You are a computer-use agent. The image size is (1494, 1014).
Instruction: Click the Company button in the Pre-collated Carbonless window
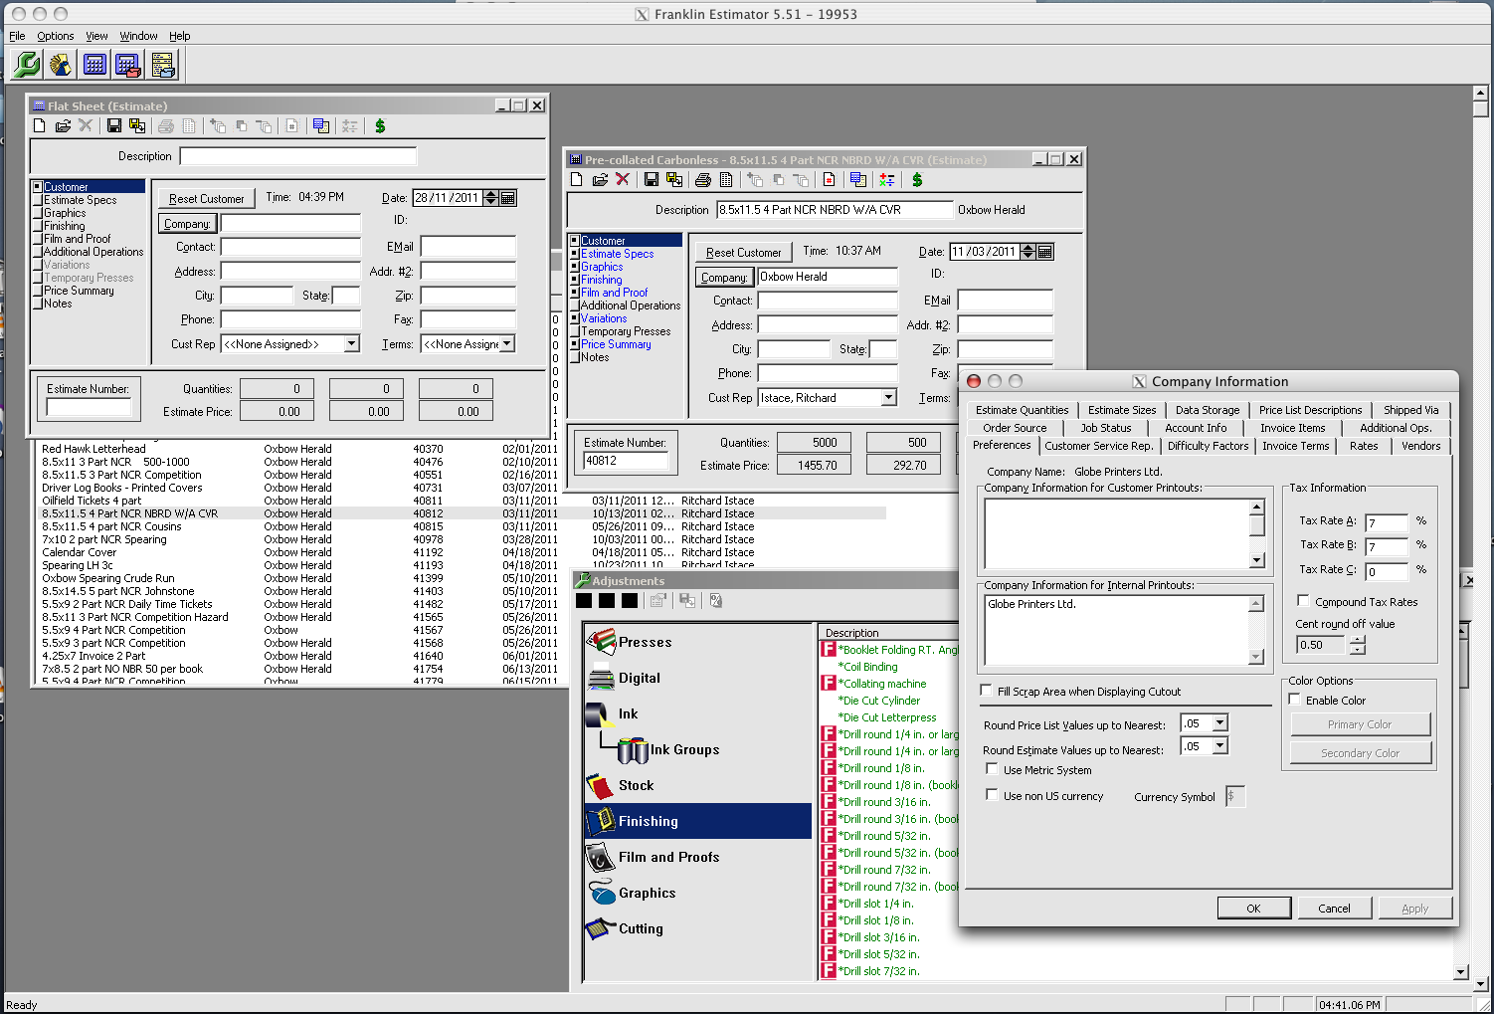click(x=723, y=278)
